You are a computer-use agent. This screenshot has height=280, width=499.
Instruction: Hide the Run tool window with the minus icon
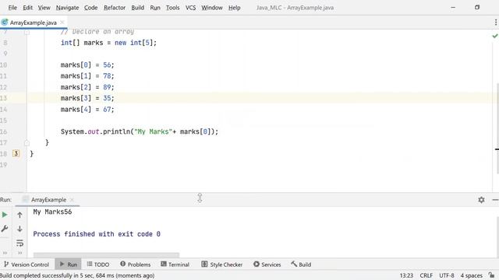tap(495, 200)
